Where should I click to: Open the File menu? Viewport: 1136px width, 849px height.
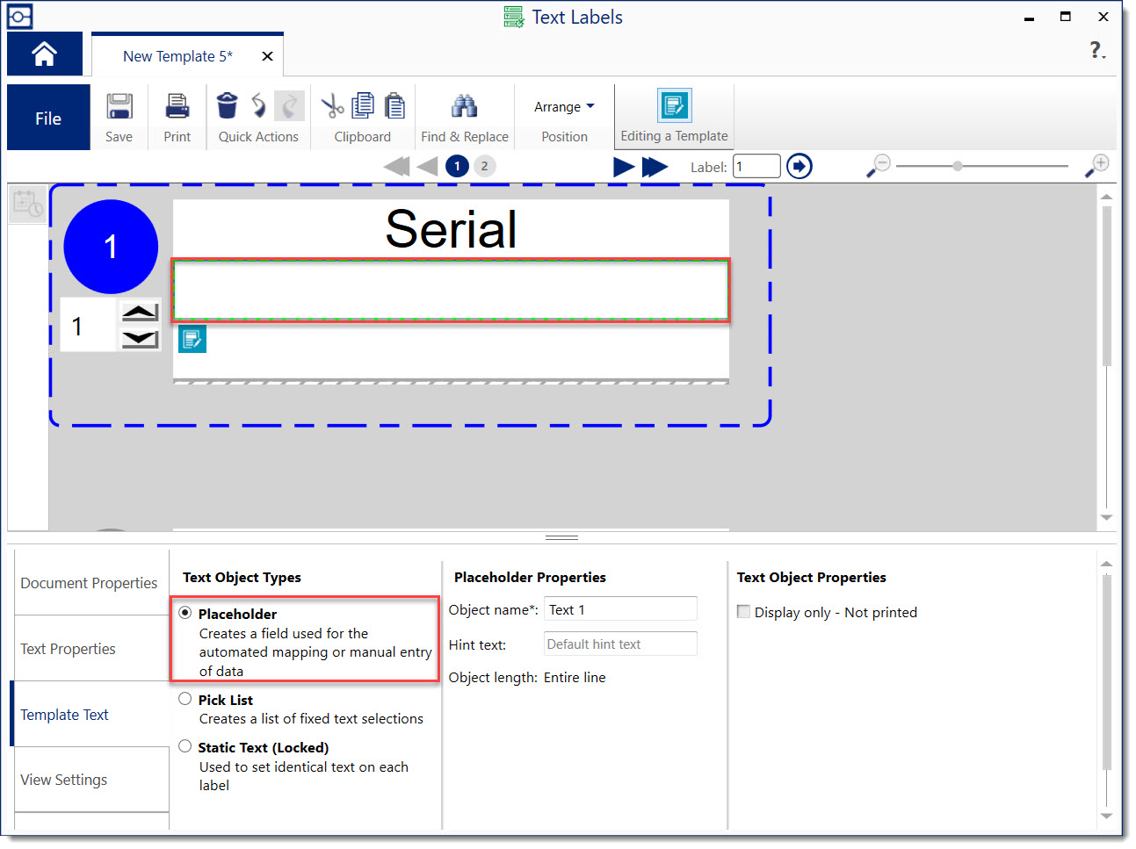[x=47, y=117]
